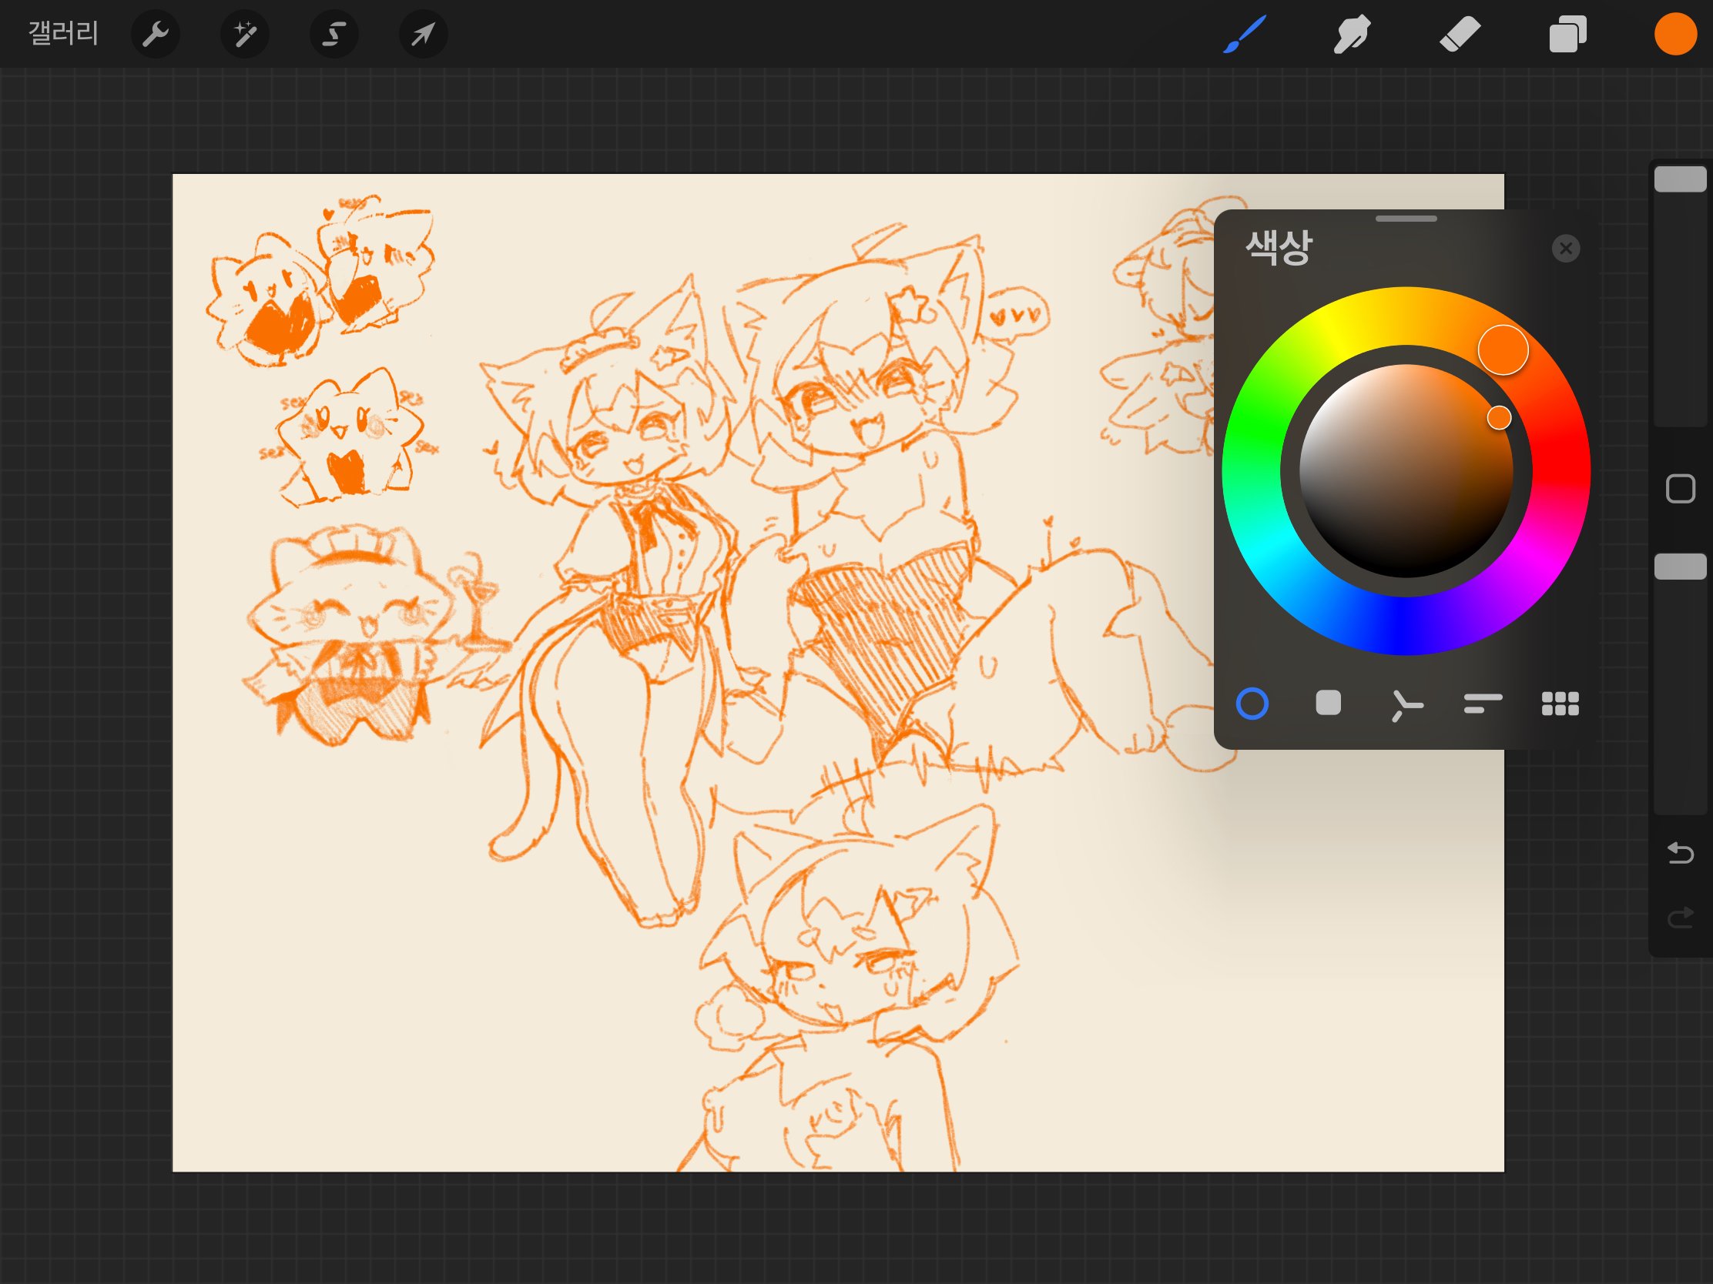Image resolution: width=1713 pixels, height=1284 pixels.
Task: Switch to Classic square color tab
Action: (x=1328, y=703)
